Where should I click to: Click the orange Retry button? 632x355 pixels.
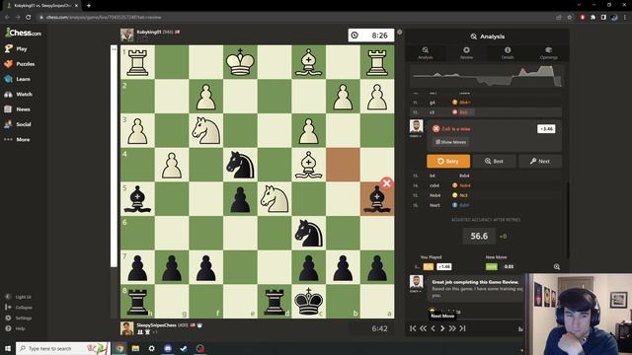click(x=448, y=161)
